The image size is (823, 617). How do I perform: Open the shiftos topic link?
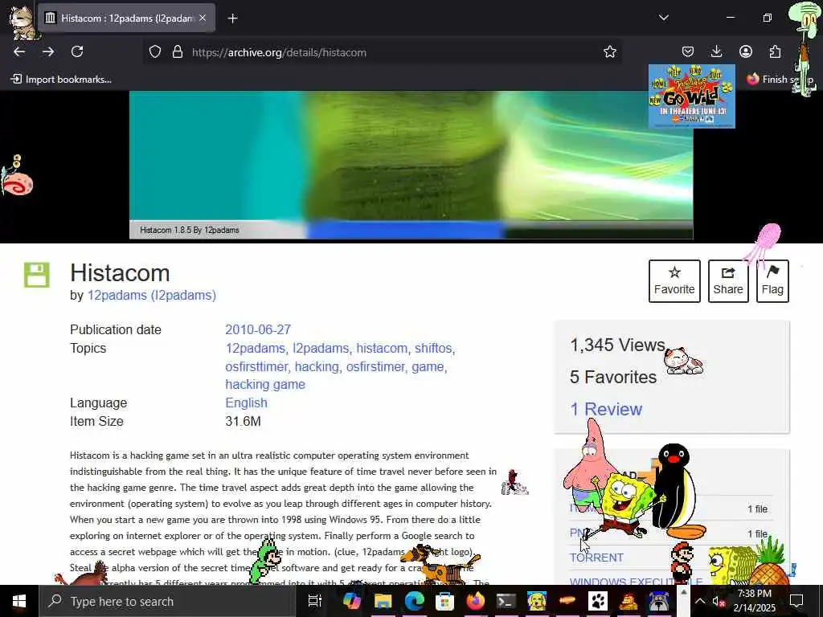click(x=433, y=349)
